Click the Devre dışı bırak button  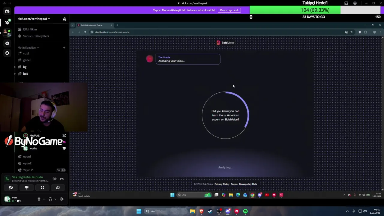[x=229, y=10]
